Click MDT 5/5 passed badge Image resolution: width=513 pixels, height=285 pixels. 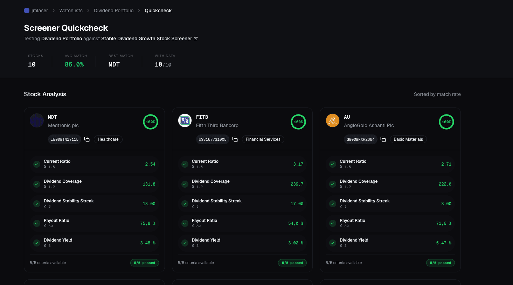[145, 263]
